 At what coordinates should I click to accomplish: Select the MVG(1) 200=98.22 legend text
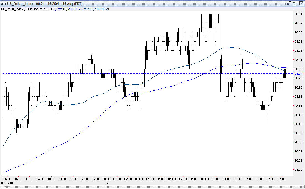coord(69,9)
